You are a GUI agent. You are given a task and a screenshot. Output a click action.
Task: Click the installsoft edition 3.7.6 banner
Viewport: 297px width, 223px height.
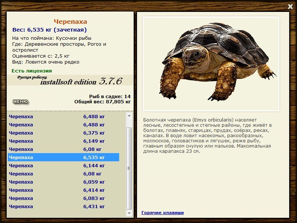[70, 80]
